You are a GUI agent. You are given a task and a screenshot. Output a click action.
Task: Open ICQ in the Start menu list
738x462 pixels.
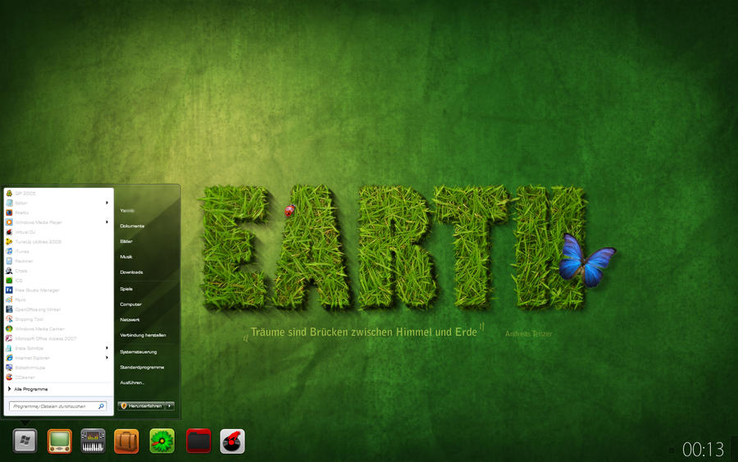pos(14,280)
